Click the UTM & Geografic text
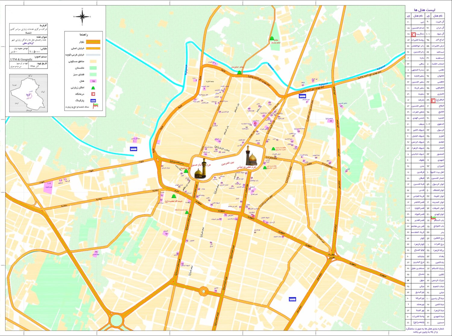The image size is (452, 336). click(21, 60)
